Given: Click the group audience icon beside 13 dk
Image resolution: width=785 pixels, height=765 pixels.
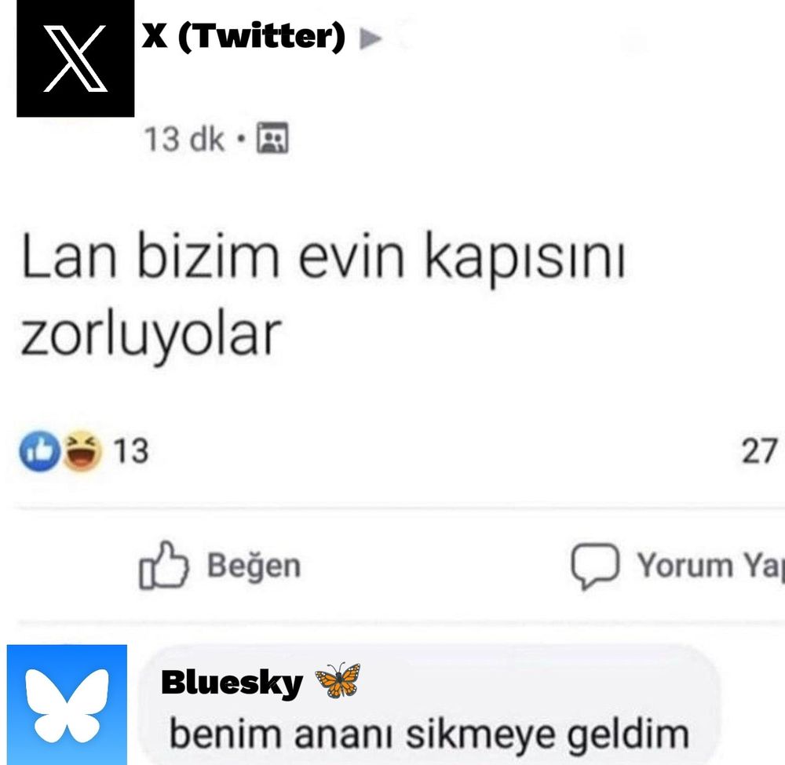Looking at the screenshot, I should (273, 137).
